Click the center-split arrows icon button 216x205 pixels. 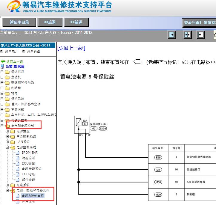coord(187,35)
